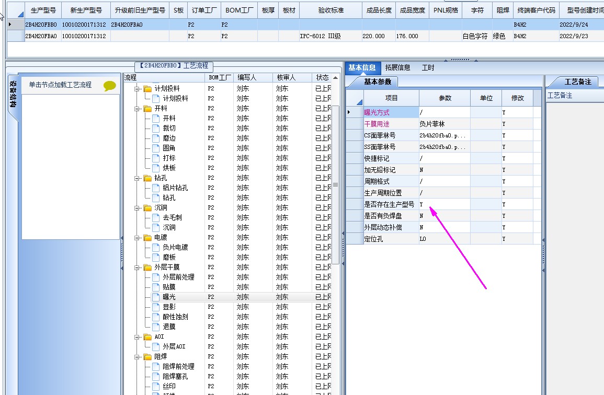Screen dimensions: 604x395
Task: Select the 工艺备注 tab
Action: tap(577, 82)
